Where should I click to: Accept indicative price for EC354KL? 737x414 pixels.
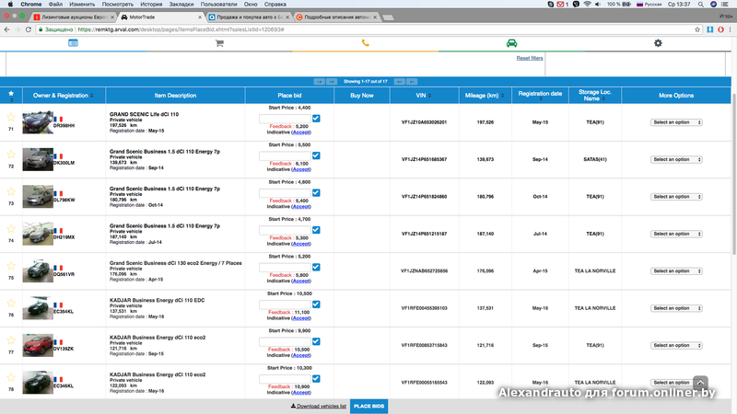301,318
